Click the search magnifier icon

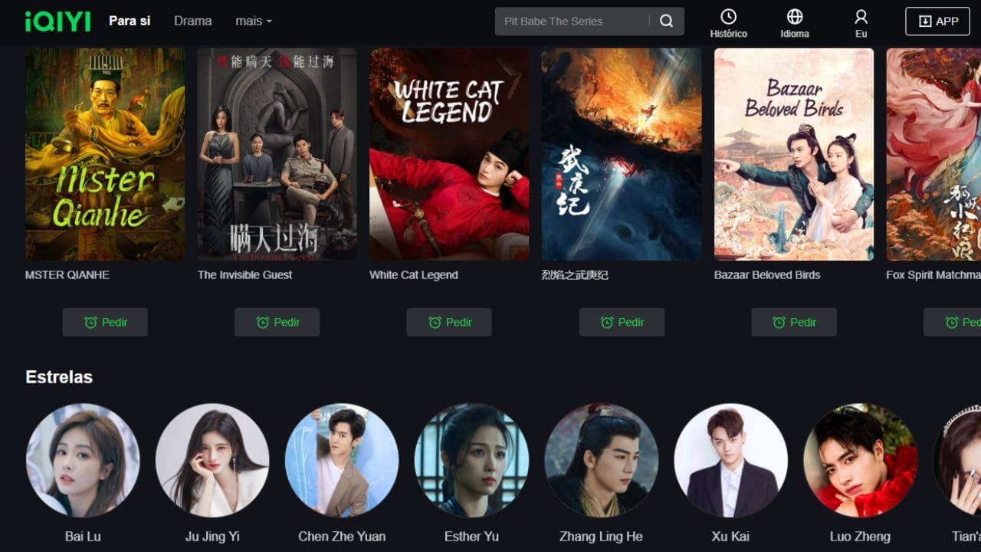click(x=667, y=21)
